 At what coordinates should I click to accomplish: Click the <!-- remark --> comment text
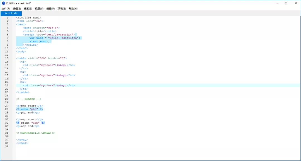(x=29, y=99)
